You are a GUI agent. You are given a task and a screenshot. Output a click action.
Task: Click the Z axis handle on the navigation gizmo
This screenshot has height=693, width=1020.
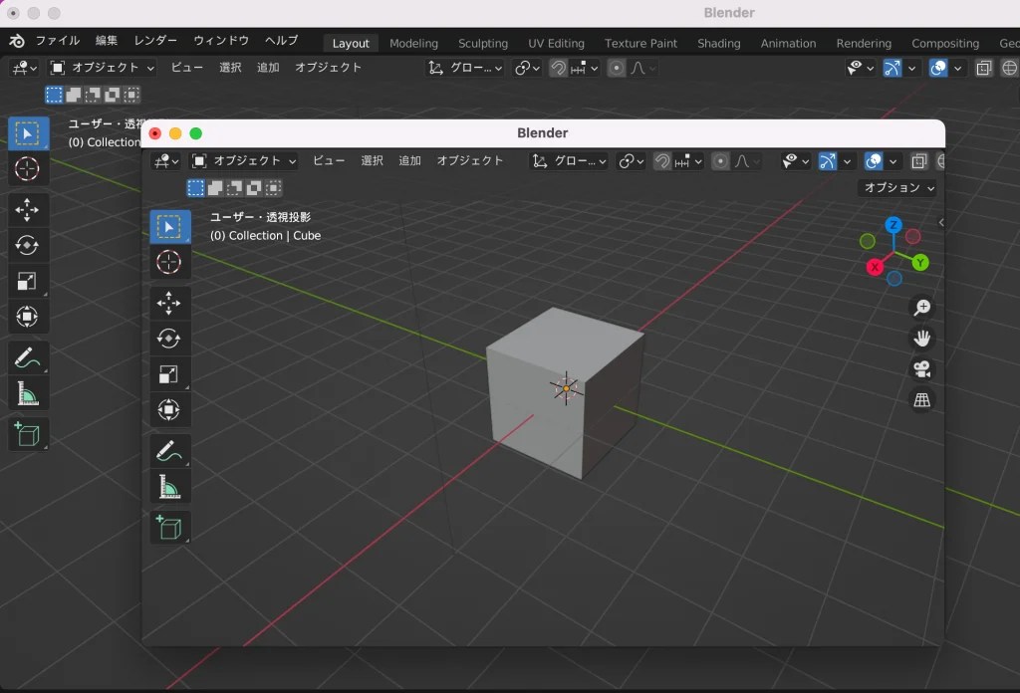point(892,225)
